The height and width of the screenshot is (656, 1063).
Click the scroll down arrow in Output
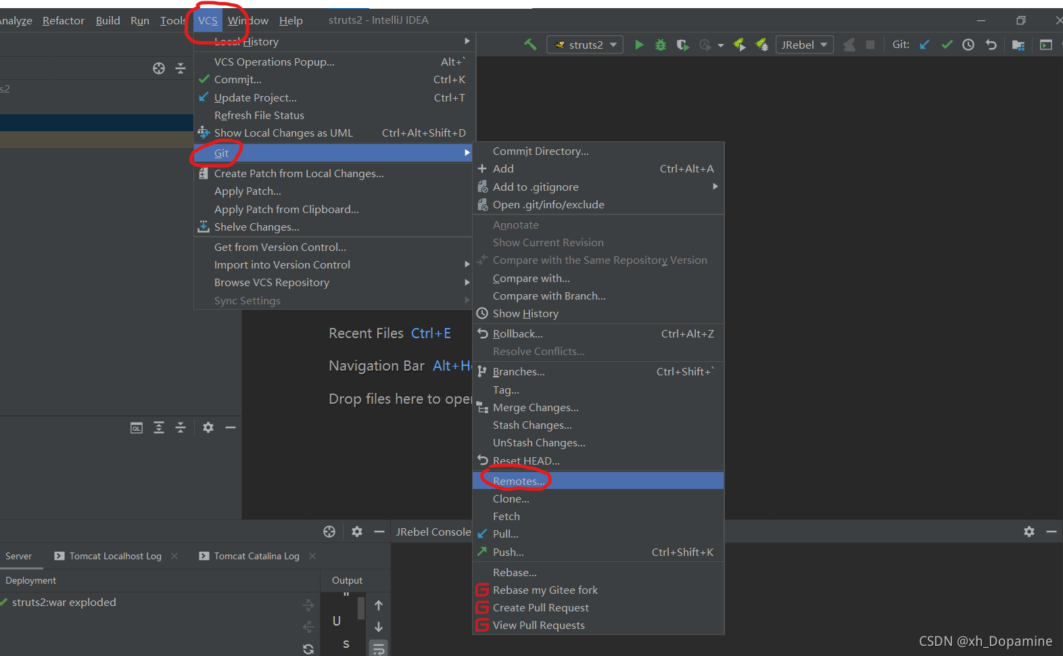pyautogui.click(x=379, y=627)
